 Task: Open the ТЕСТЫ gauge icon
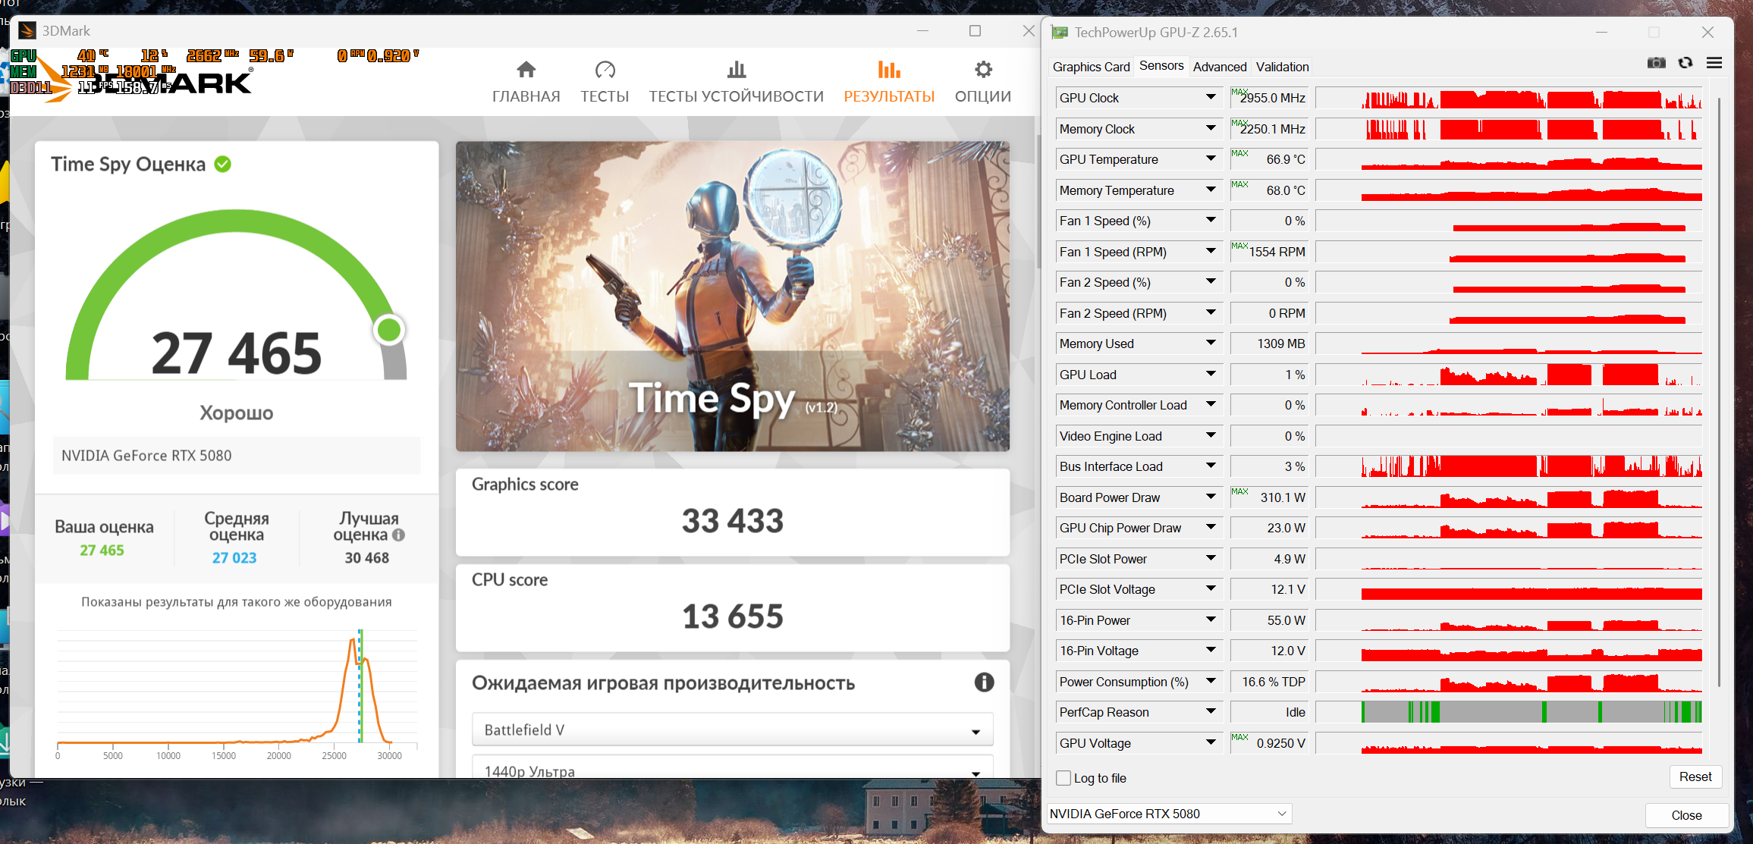click(605, 71)
